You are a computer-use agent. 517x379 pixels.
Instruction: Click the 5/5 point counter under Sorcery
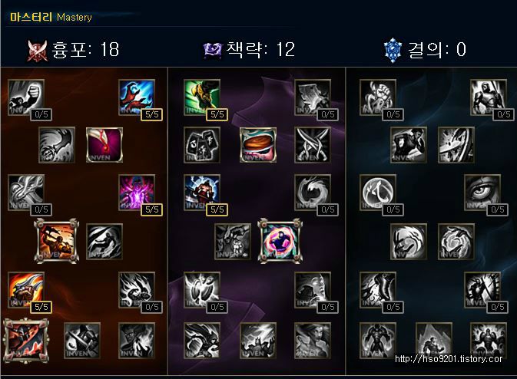click(x=151, y=114)
